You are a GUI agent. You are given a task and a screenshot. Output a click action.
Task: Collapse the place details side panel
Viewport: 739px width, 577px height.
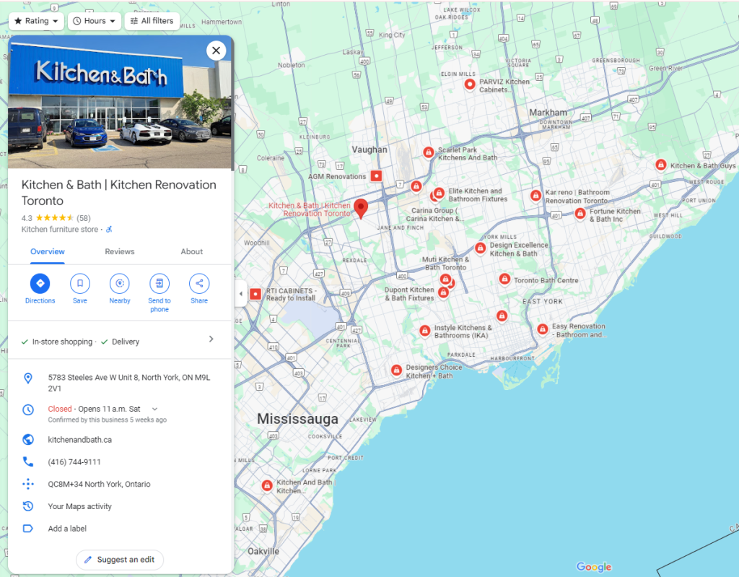(x=240, y=294)
